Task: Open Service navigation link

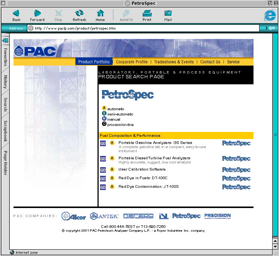Action: 233,62
